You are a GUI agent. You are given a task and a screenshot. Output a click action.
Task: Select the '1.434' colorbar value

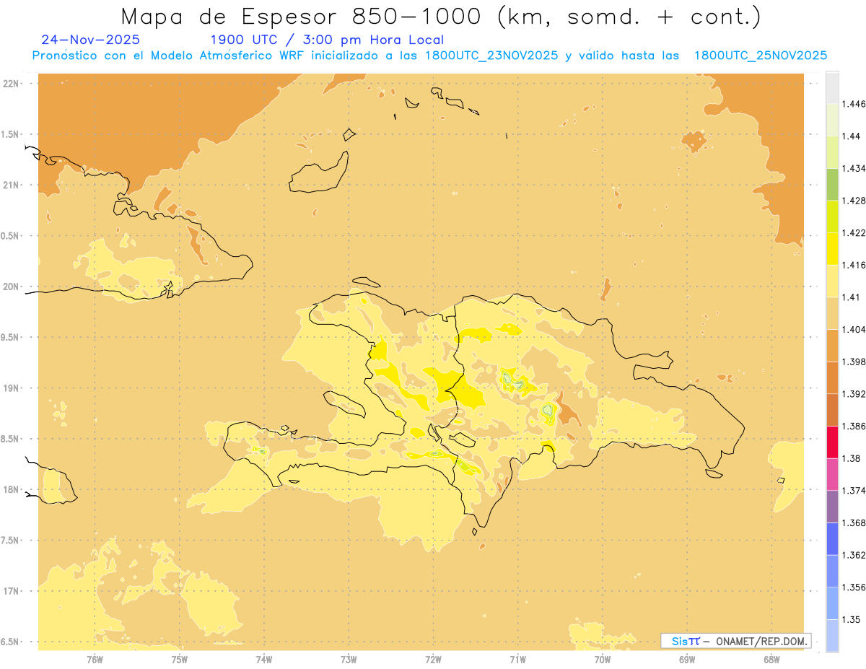click(855, 168)
